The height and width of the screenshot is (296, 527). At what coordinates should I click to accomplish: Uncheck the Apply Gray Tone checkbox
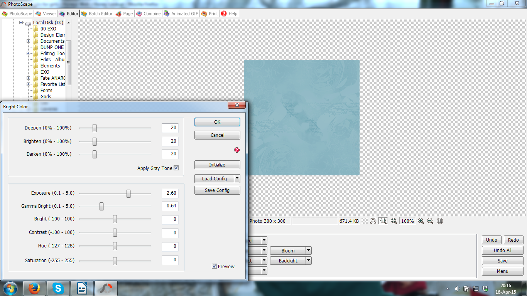click(176, 168)
